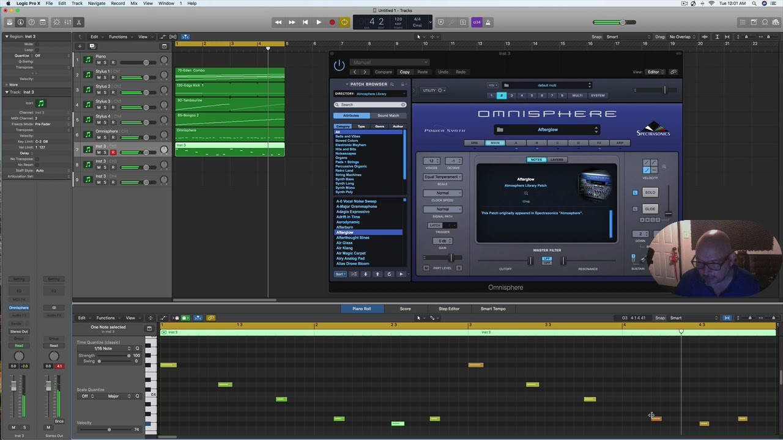The width and height of the screenshot is (783, 440).
Task: Solo the Stylus 1 track
Action: pos(105,78)
